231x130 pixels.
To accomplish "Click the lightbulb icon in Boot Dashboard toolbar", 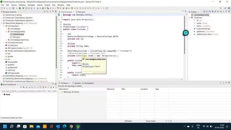I will 43,87.
